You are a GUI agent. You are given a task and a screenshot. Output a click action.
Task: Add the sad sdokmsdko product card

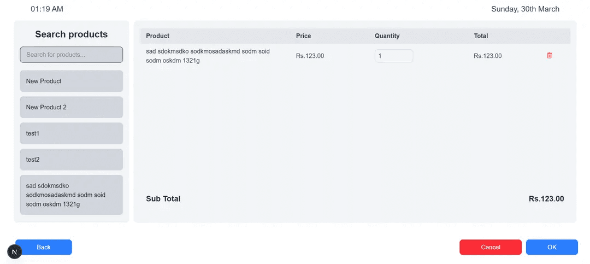(x=71, y=195)
